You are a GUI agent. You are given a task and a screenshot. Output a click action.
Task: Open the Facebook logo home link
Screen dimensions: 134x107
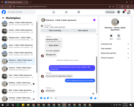tap(4, 12)
